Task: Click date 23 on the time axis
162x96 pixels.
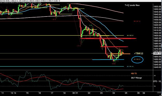Action: click(x=101, y=93)
